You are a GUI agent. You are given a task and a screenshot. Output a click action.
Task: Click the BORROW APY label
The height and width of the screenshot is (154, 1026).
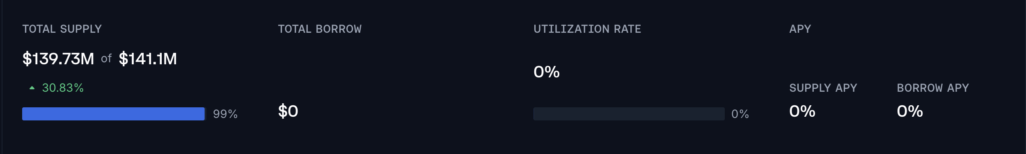(x=933, y=88)
